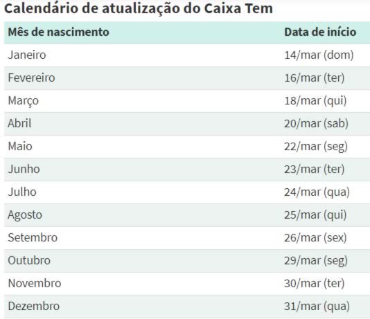Click the 16/mar (ter) date
This screenshot has height=319, width=370.
[x=315, y=78]
